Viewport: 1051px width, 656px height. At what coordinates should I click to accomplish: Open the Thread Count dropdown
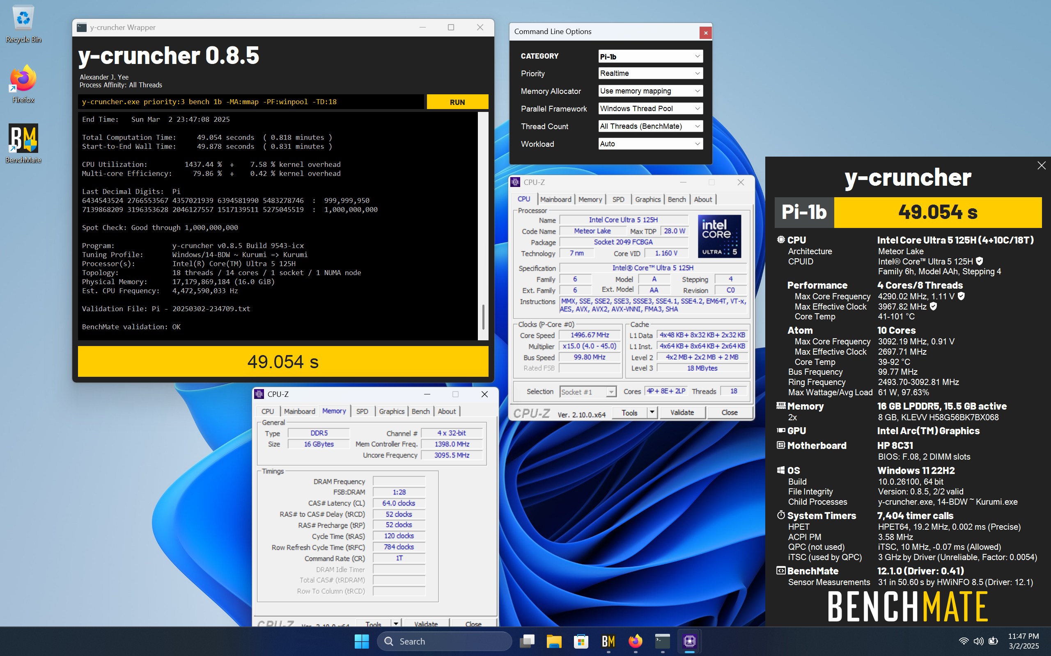pos(650,126)
